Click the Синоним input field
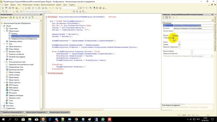Viewport: 217px width, 122px height. click(x=193, y=28)
